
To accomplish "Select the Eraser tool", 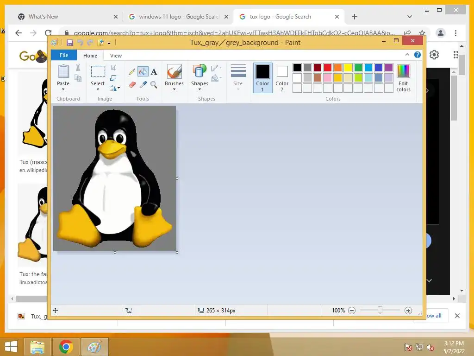I will (132, 84).
